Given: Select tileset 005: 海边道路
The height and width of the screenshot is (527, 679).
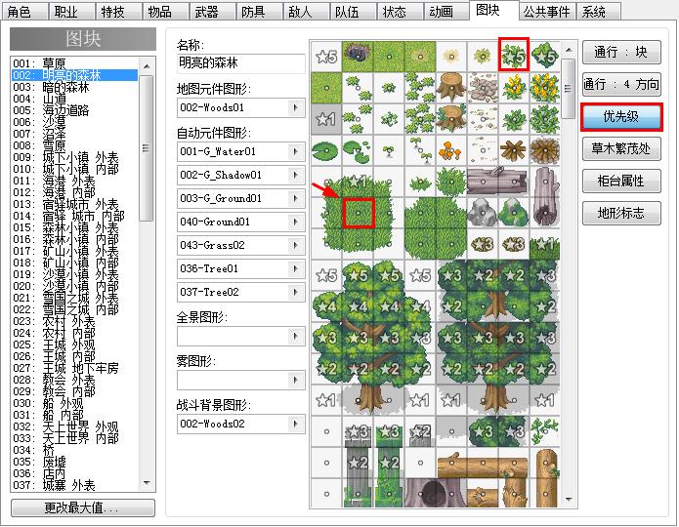Looking at the screenshot, I should point(74,110).
